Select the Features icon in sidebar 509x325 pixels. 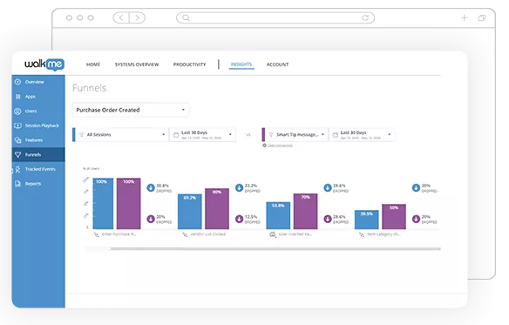[17, 140]
